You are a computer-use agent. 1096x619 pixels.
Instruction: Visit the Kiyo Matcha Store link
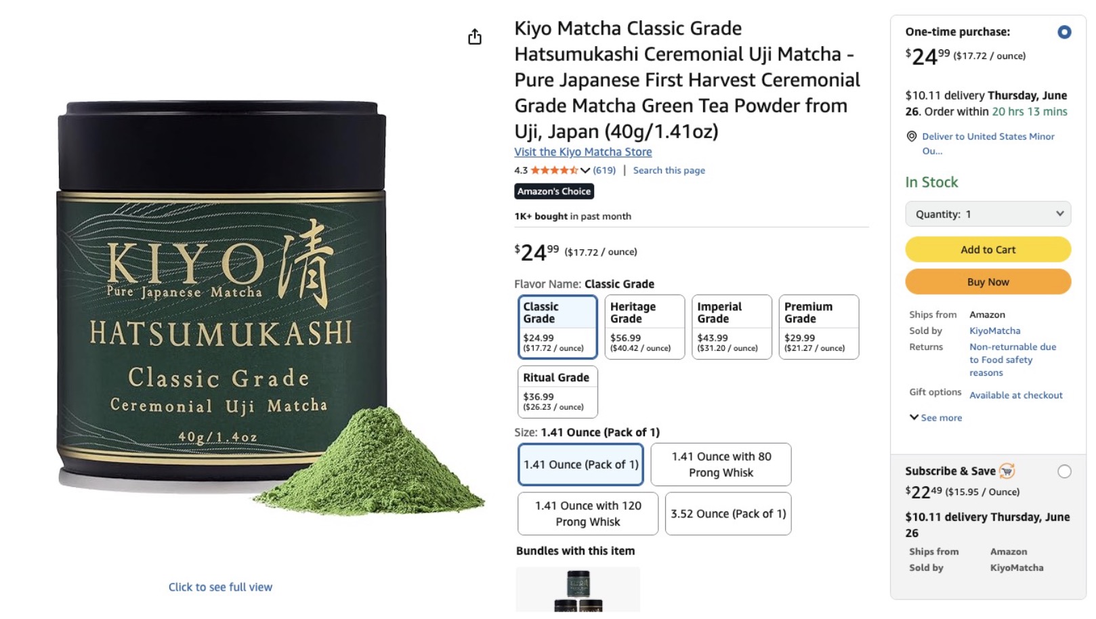point(583,152)
